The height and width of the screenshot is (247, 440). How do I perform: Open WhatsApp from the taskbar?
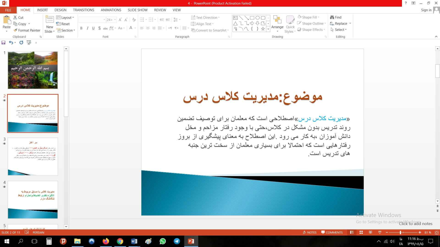[x=162, y=241]
